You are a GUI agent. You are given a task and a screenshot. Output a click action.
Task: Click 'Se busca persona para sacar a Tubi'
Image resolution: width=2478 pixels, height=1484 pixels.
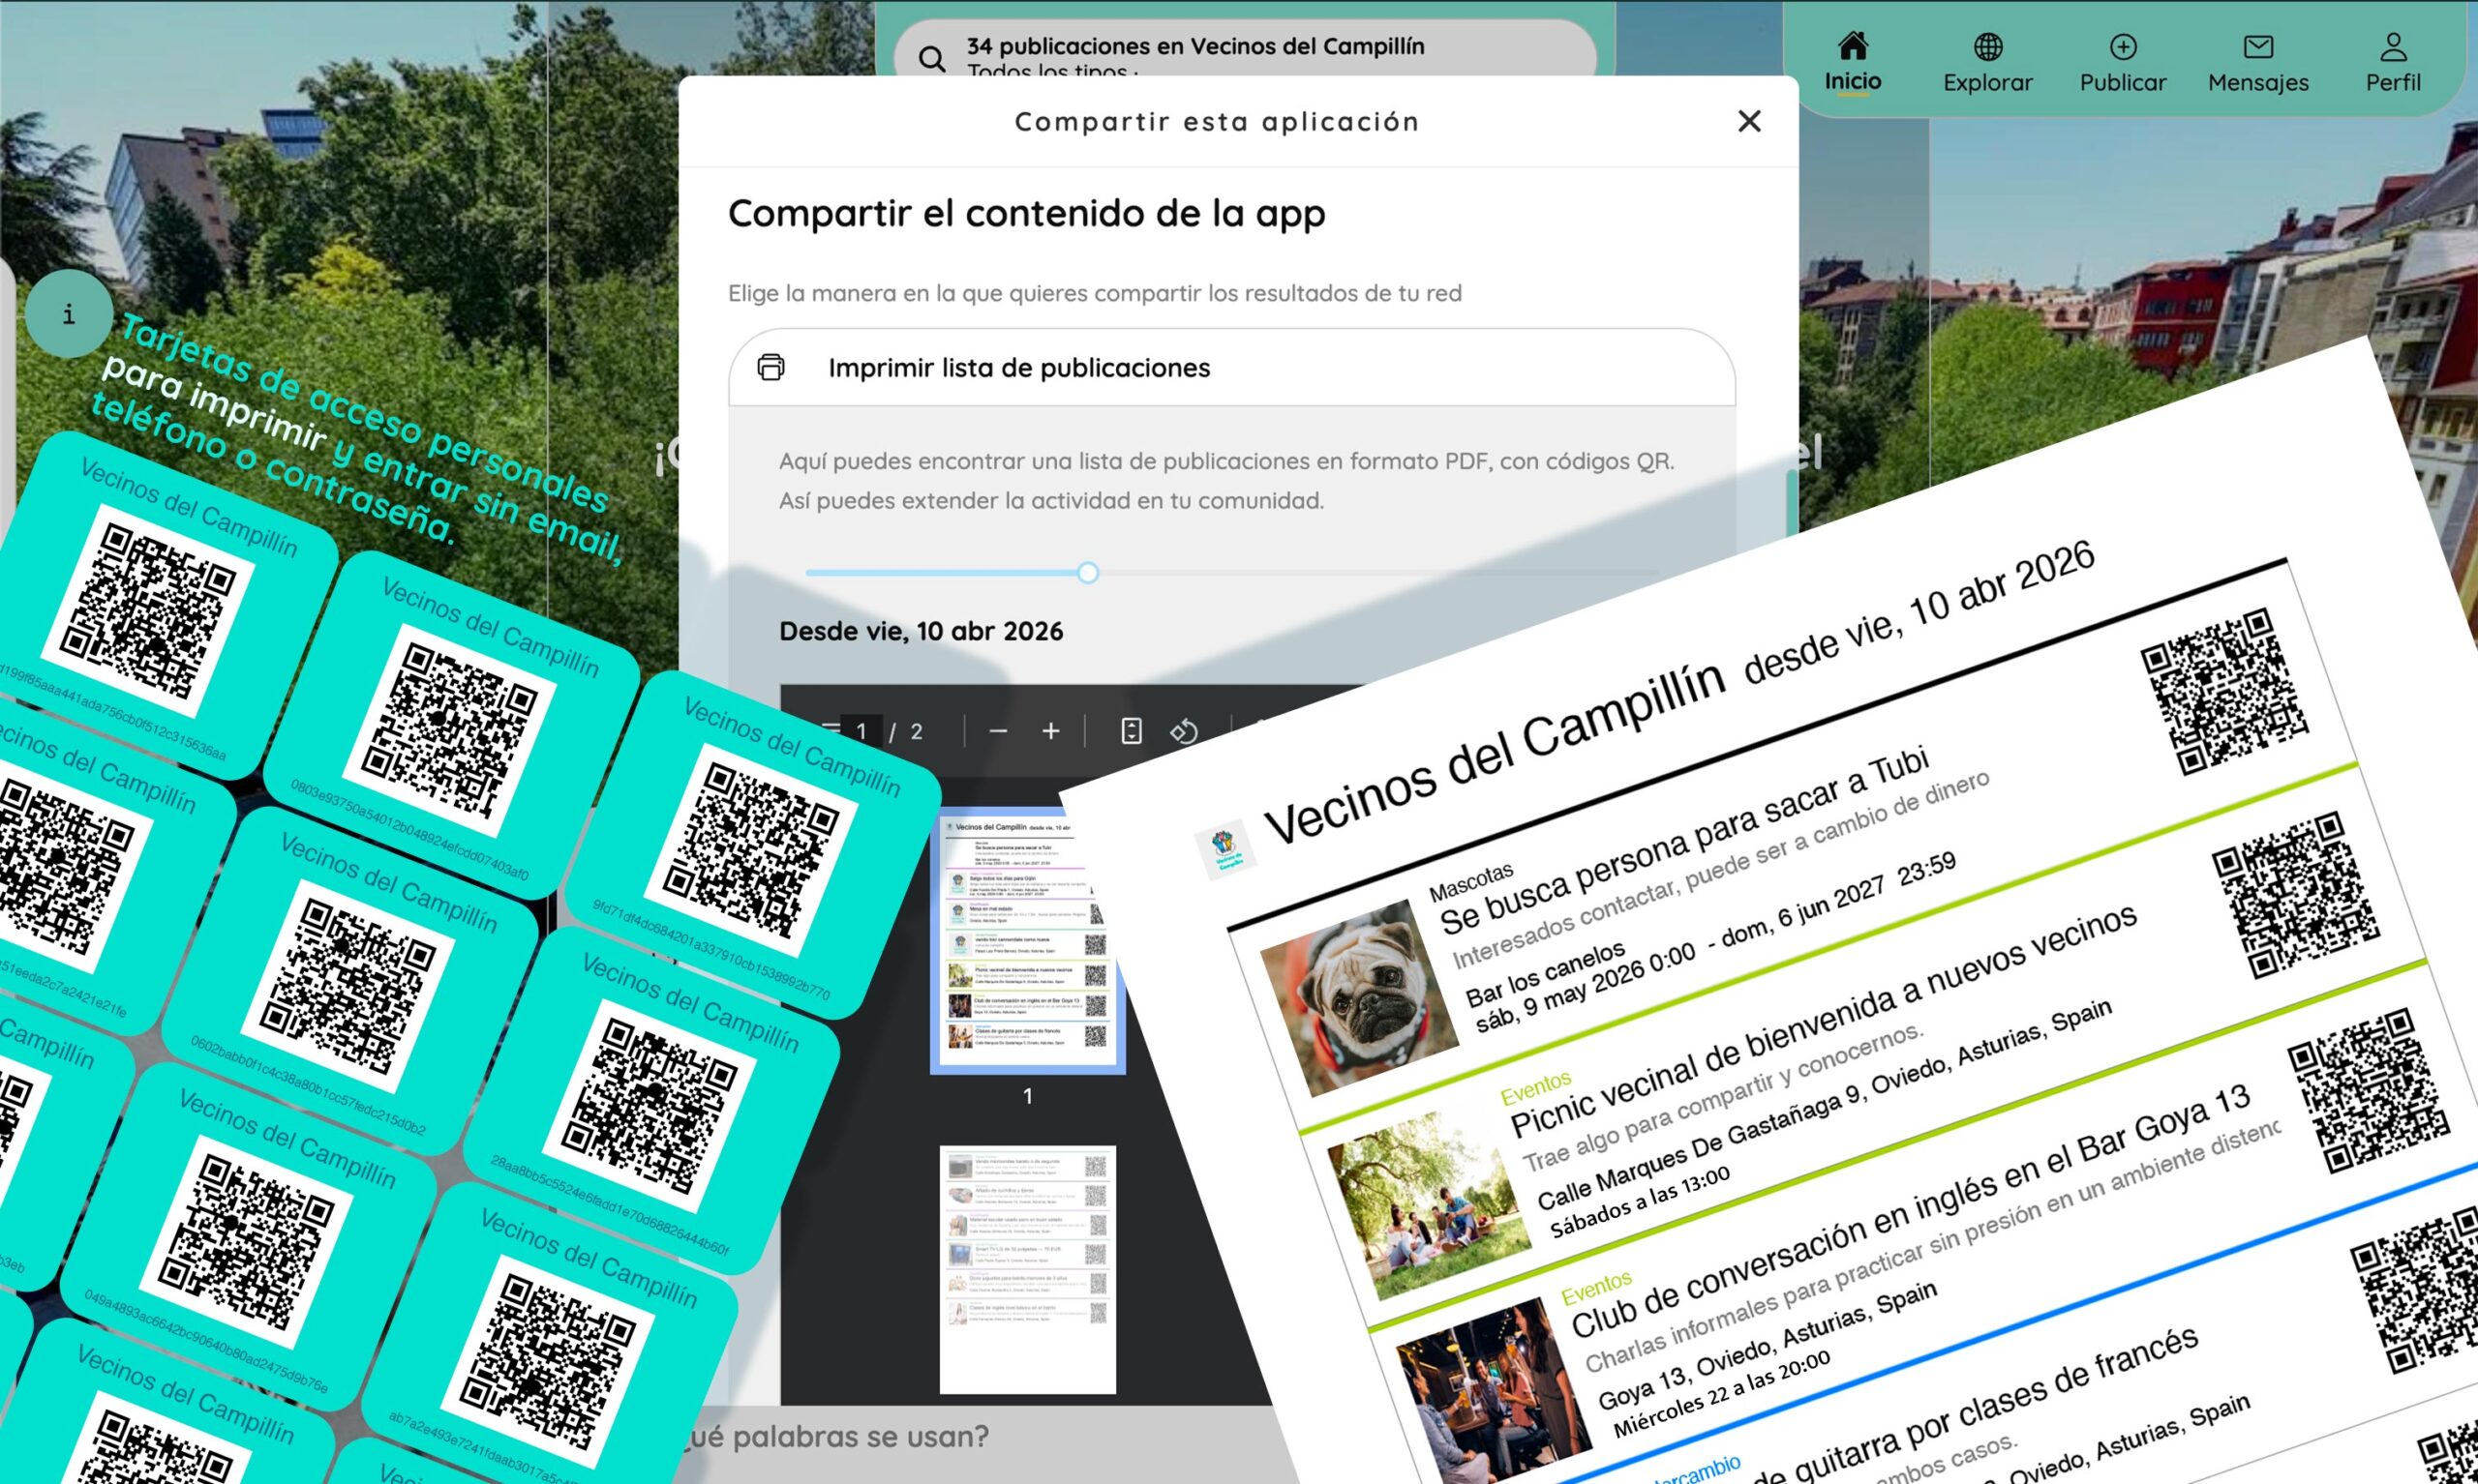pos(1683,841)
